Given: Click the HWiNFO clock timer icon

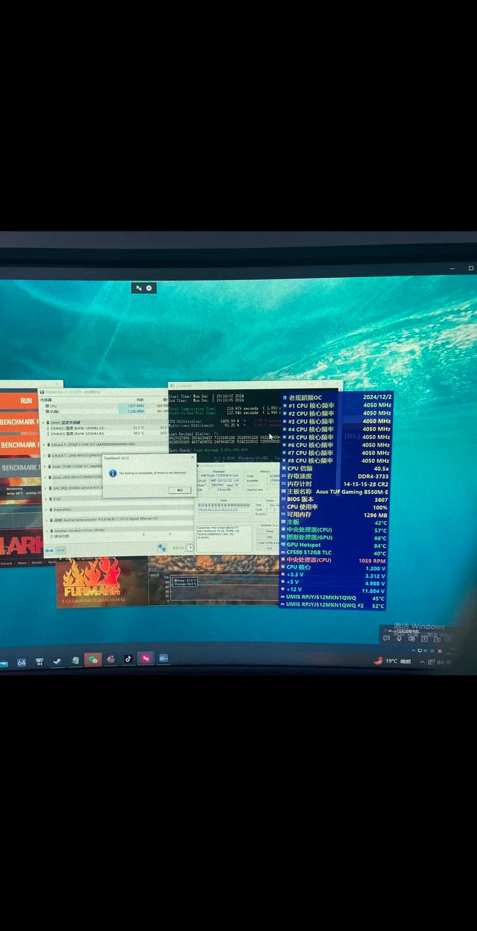Looking at the screenshot, I should pyautogui.click(x=190, y=548).
